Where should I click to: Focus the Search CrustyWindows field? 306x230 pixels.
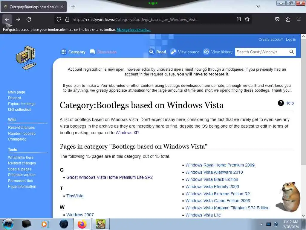pos(262,52)
